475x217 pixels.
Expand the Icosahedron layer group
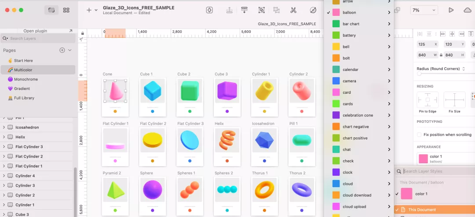pyautogui.click(x=4, y=128)
